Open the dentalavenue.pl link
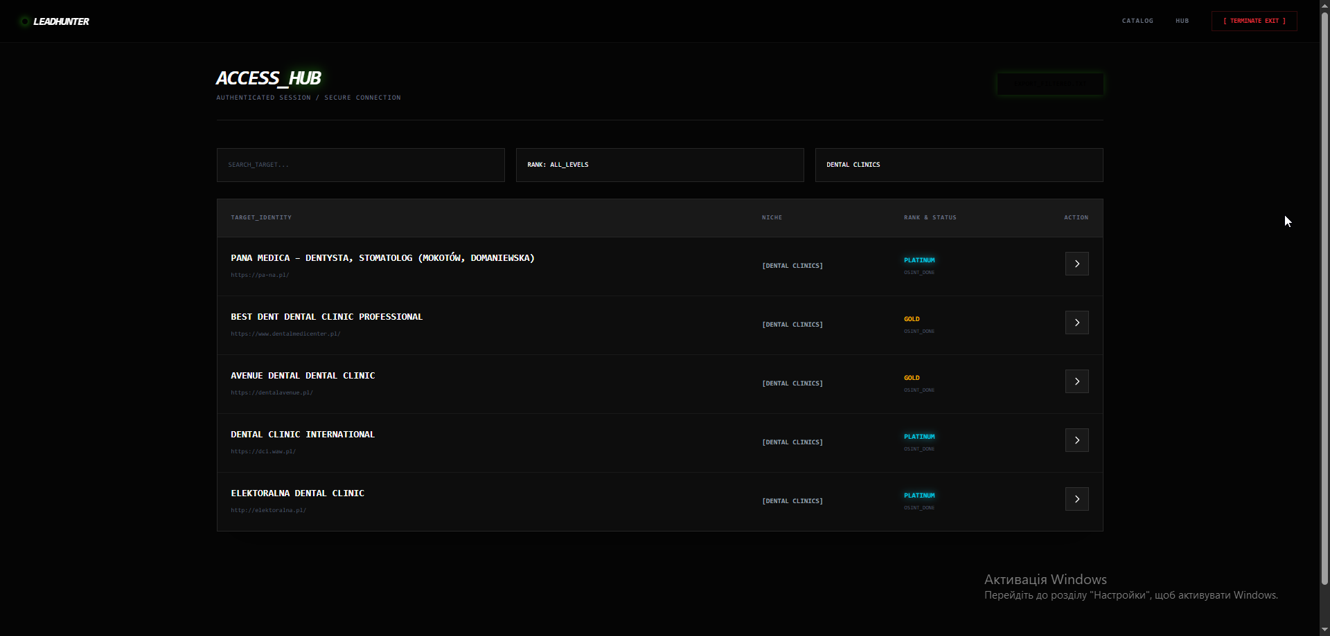Screen dimensions: 1330x636 click(272, 392)
